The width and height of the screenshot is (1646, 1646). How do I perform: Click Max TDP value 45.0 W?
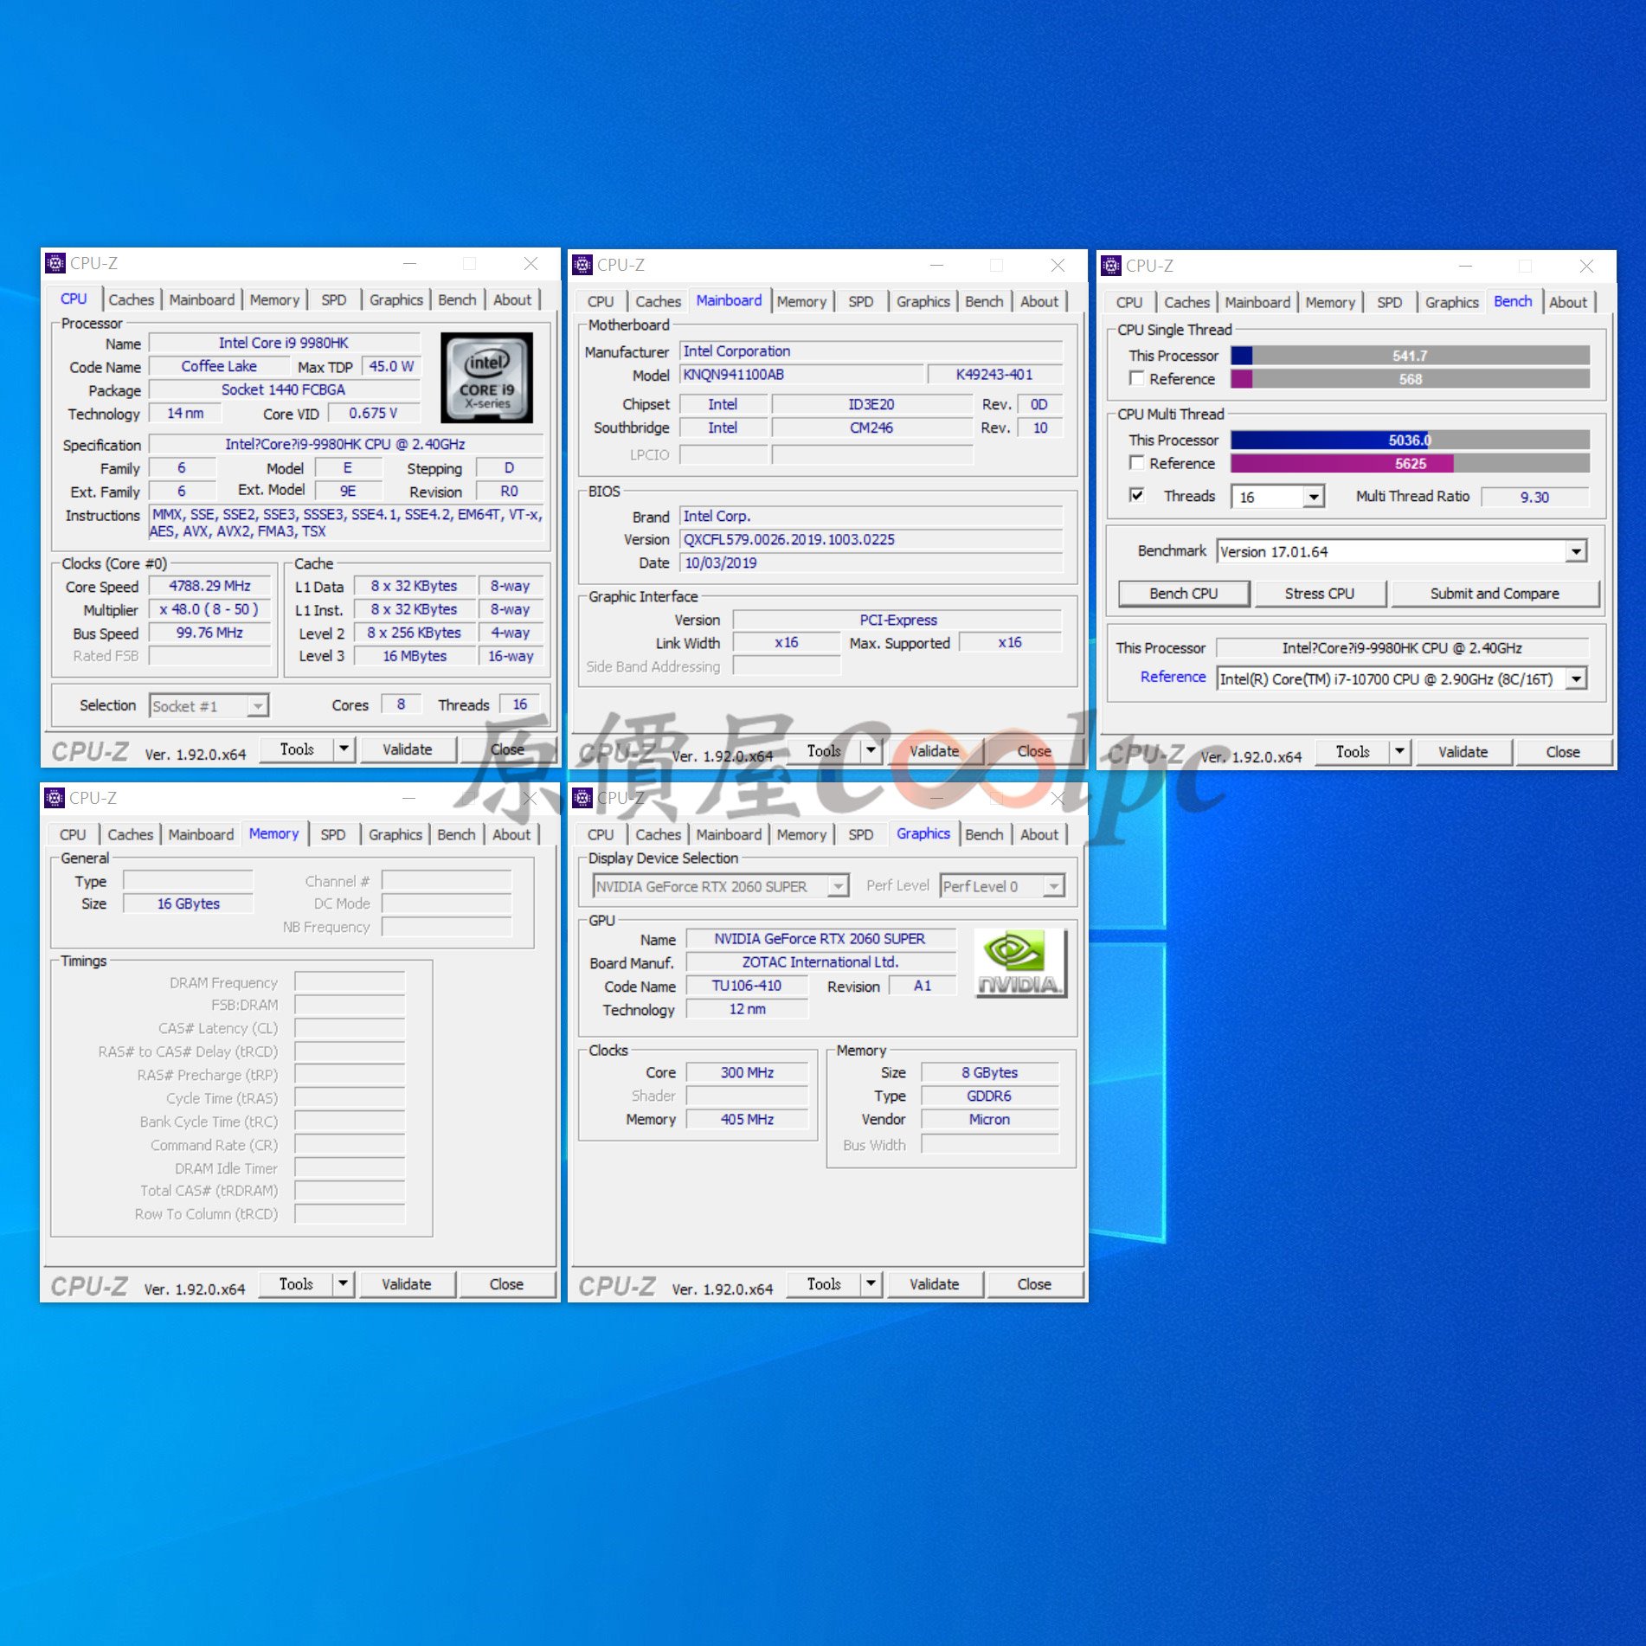point(391,366)
